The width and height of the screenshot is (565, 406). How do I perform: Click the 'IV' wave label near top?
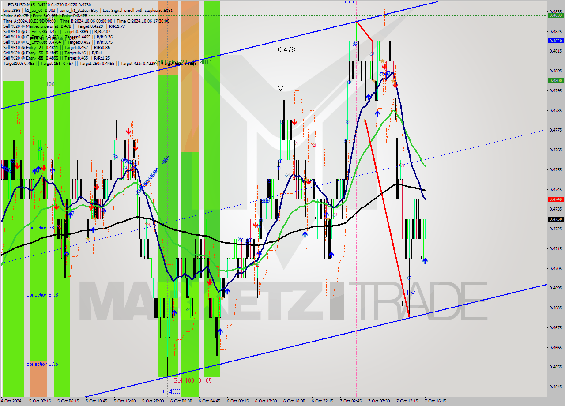tap(278, 89)
